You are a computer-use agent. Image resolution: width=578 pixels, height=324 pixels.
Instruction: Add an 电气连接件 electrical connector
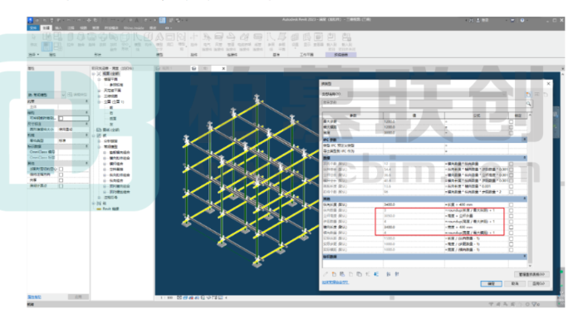pyautogui.click(x=207, y=41)
